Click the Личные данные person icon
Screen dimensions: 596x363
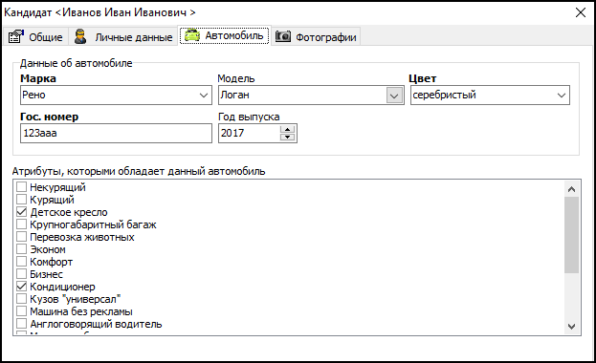tap(80, 36)
